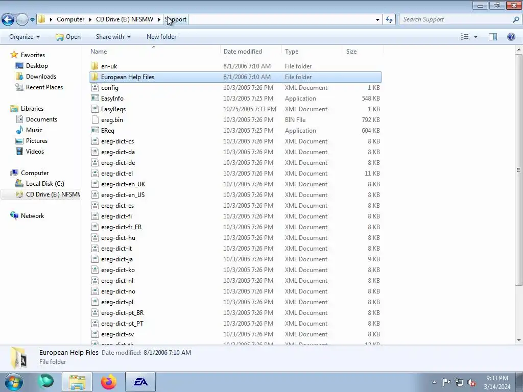Go back using the Back arrow button
Viewport: 523px width, 392px height.
tap(8, 20)
